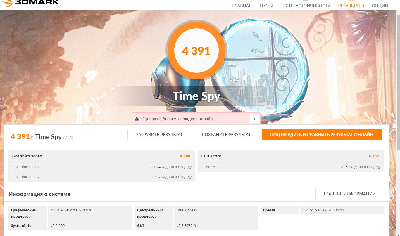Open help via the question mark button
This screenshot has height=236, width=400.
[x=254, y=119]
